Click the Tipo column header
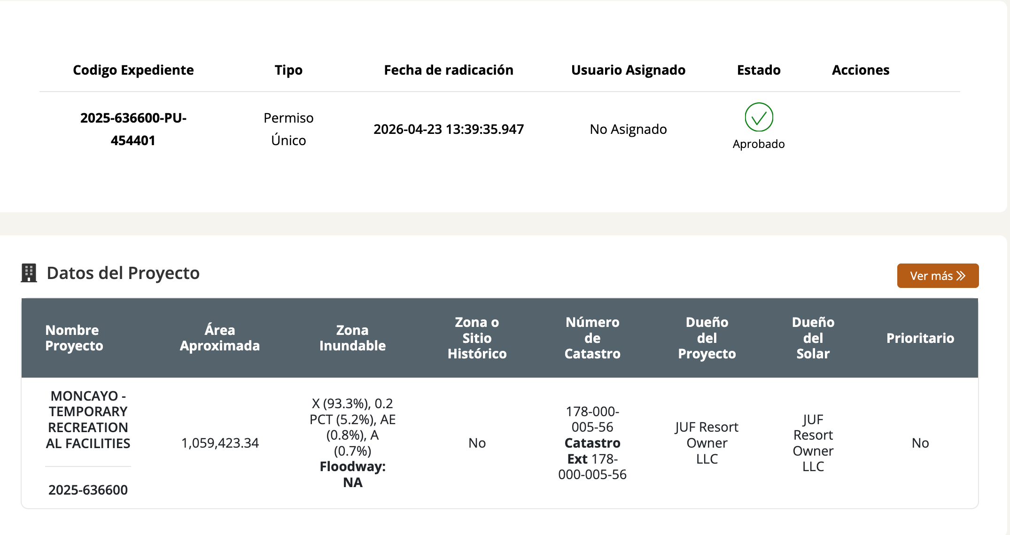Image resolution: width=1010 pixels, height=535 pixels. pos(288,70)
